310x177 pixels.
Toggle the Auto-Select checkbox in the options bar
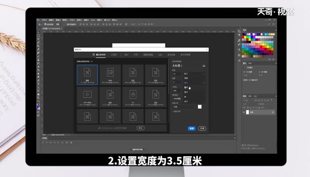pyautogui.click(x=45, y=24)
